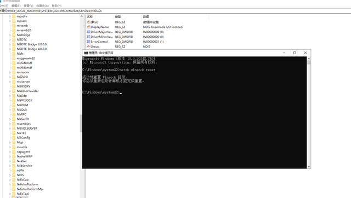Click the mshidumdf folder icon

click(14, 68)
